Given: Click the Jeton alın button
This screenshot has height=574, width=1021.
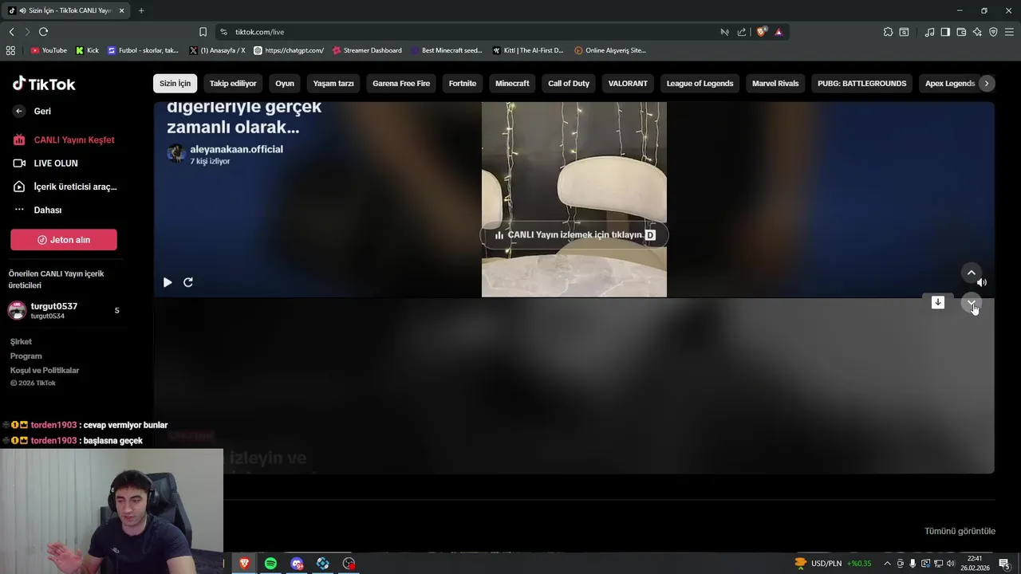Looking at the screenshot, I should pos(64,240).
